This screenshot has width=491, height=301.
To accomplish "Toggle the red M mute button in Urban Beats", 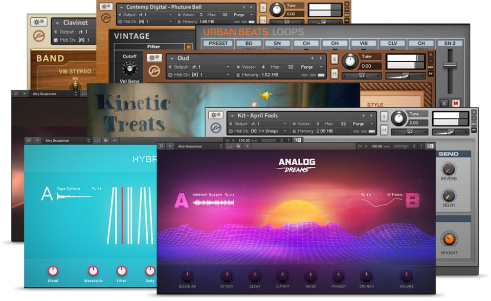I will click(x=455, y=104).
